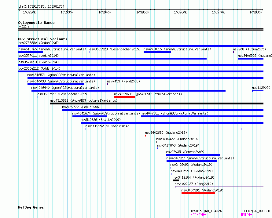Screen dimensions: 272x218
Task: Click the black nsv3412184 variant bar
Action: (176, 180)
